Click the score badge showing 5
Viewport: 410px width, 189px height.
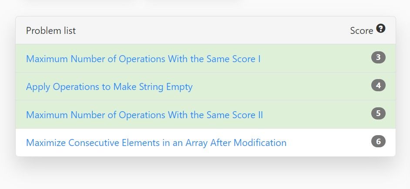[x=378, y=113]
